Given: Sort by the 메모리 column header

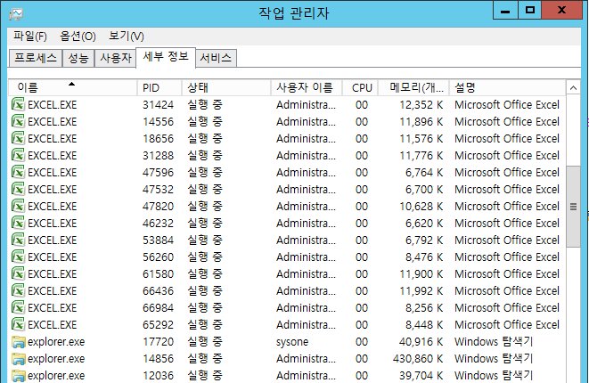Looking at the screenshot, I should pyautogui.click(x=413, y=87).
